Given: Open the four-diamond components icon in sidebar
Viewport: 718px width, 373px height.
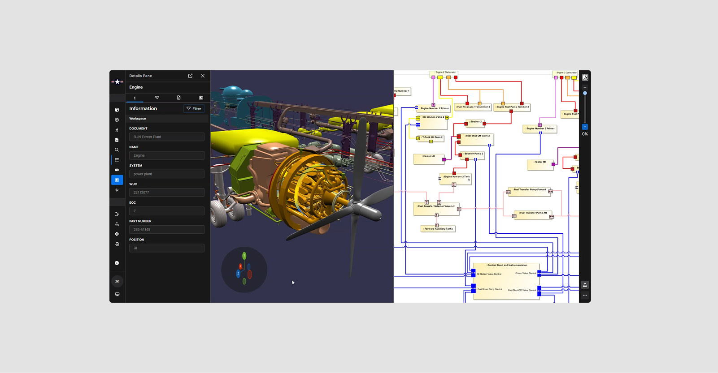Looking at the screenshot, I should [117, 234].
